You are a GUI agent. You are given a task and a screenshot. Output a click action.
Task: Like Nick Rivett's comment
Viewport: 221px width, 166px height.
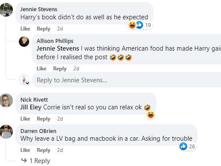tap(25, 119)
